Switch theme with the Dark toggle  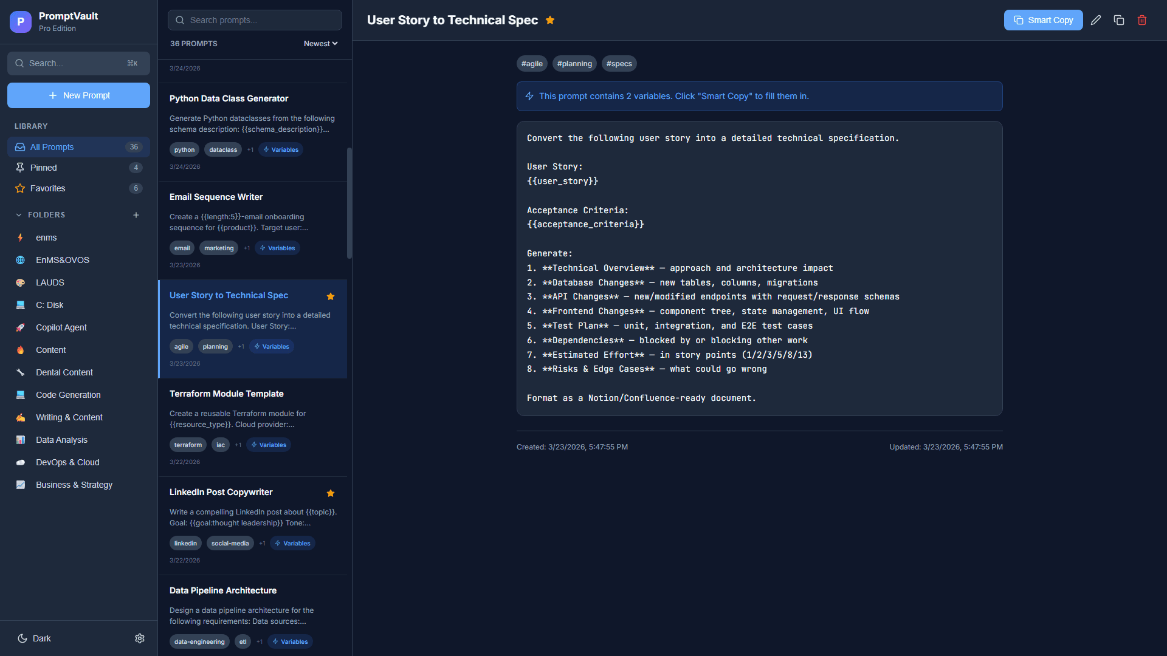pyautogui.click(x=35, y=638)
